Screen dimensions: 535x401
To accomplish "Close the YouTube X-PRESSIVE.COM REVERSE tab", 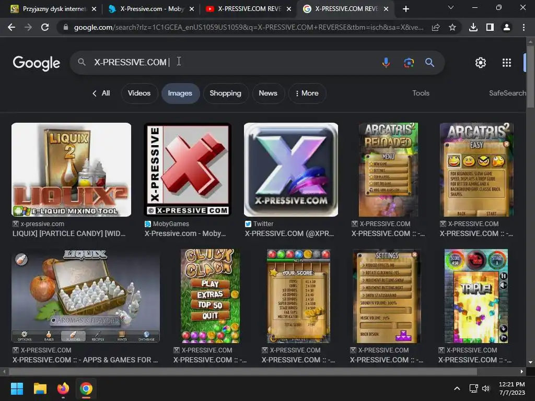I will point(288,9).
